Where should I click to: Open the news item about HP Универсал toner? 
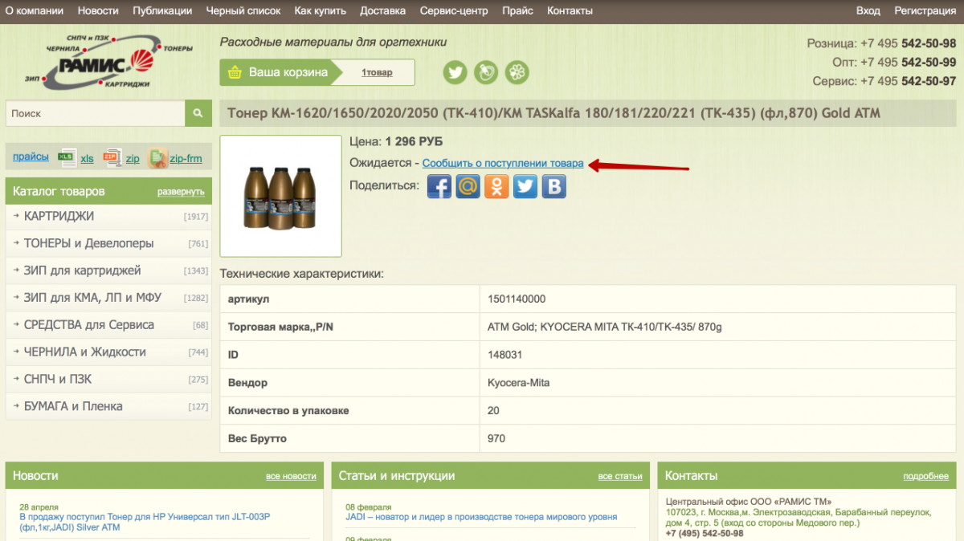click(x=145, y=522)
